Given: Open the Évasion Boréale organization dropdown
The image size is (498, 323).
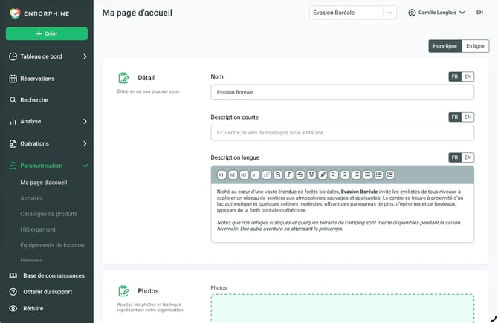Looking at the screenshot, I should tap(353, 13).
